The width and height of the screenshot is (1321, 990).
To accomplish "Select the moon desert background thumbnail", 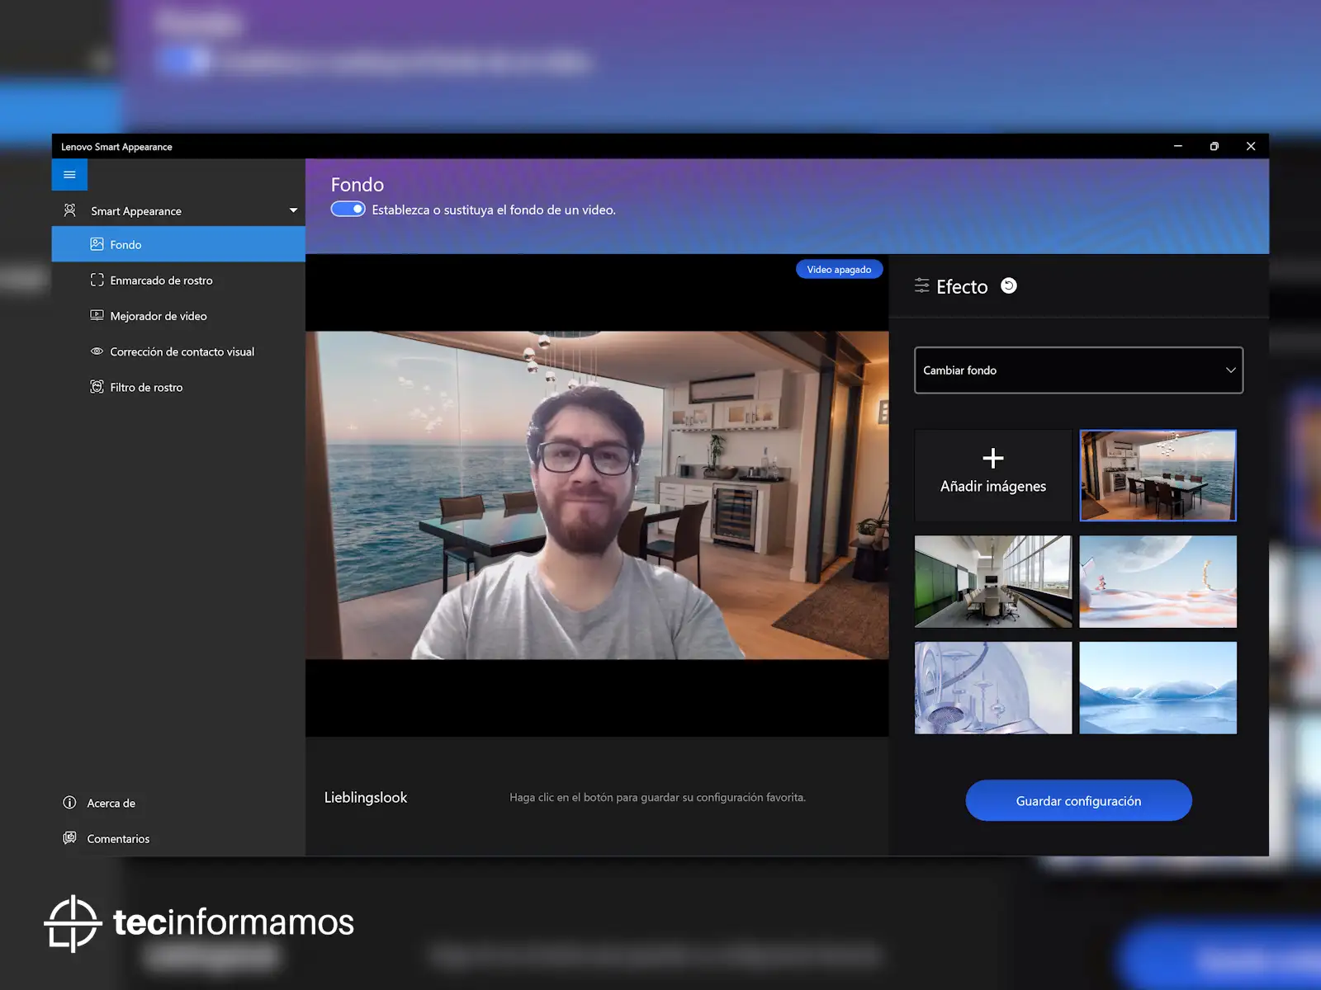I will click(1158, 582).
